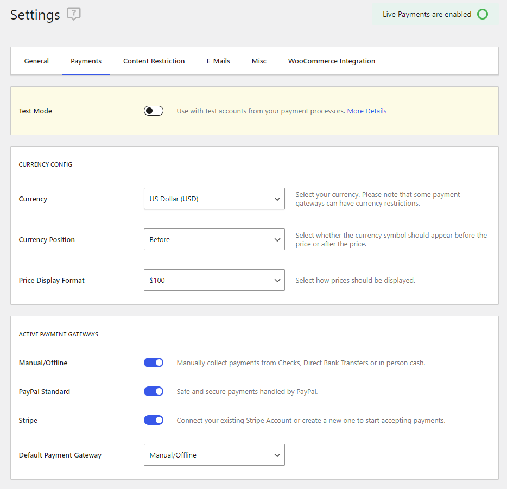Follow the More Details link
Image resolution: width=507 pixels, height=489 pixels.
[366, 111]
